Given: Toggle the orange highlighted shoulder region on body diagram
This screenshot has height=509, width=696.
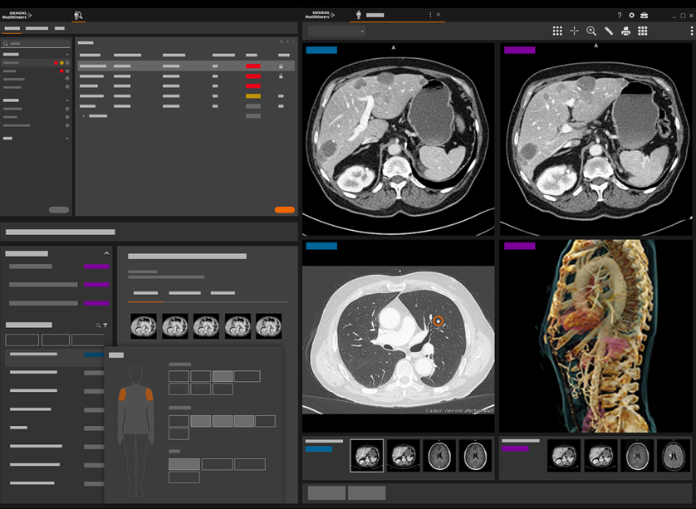Looking at the screenshot, I should pyautogui.click(x=122, y=394).
